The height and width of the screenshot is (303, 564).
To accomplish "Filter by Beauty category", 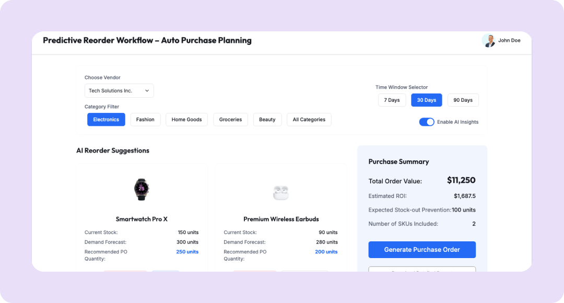I will pyautogui.click(x=267, y=120).
